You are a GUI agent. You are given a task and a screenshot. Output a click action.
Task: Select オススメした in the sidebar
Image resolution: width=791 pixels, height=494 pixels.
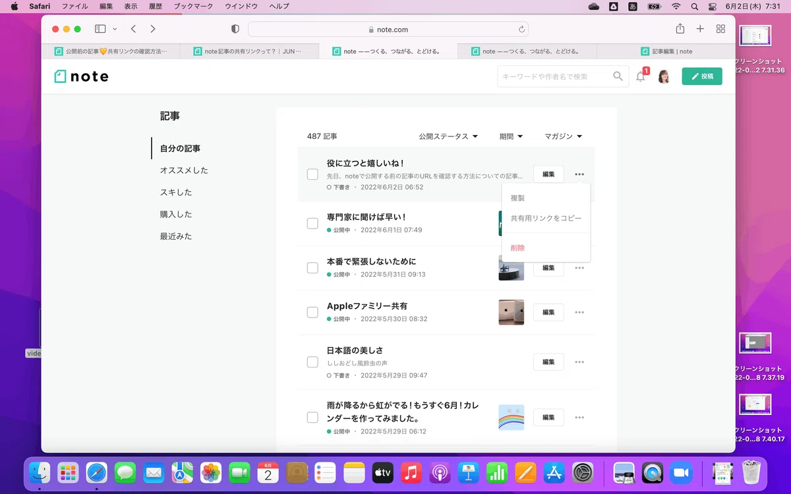[x=184, y=171]
